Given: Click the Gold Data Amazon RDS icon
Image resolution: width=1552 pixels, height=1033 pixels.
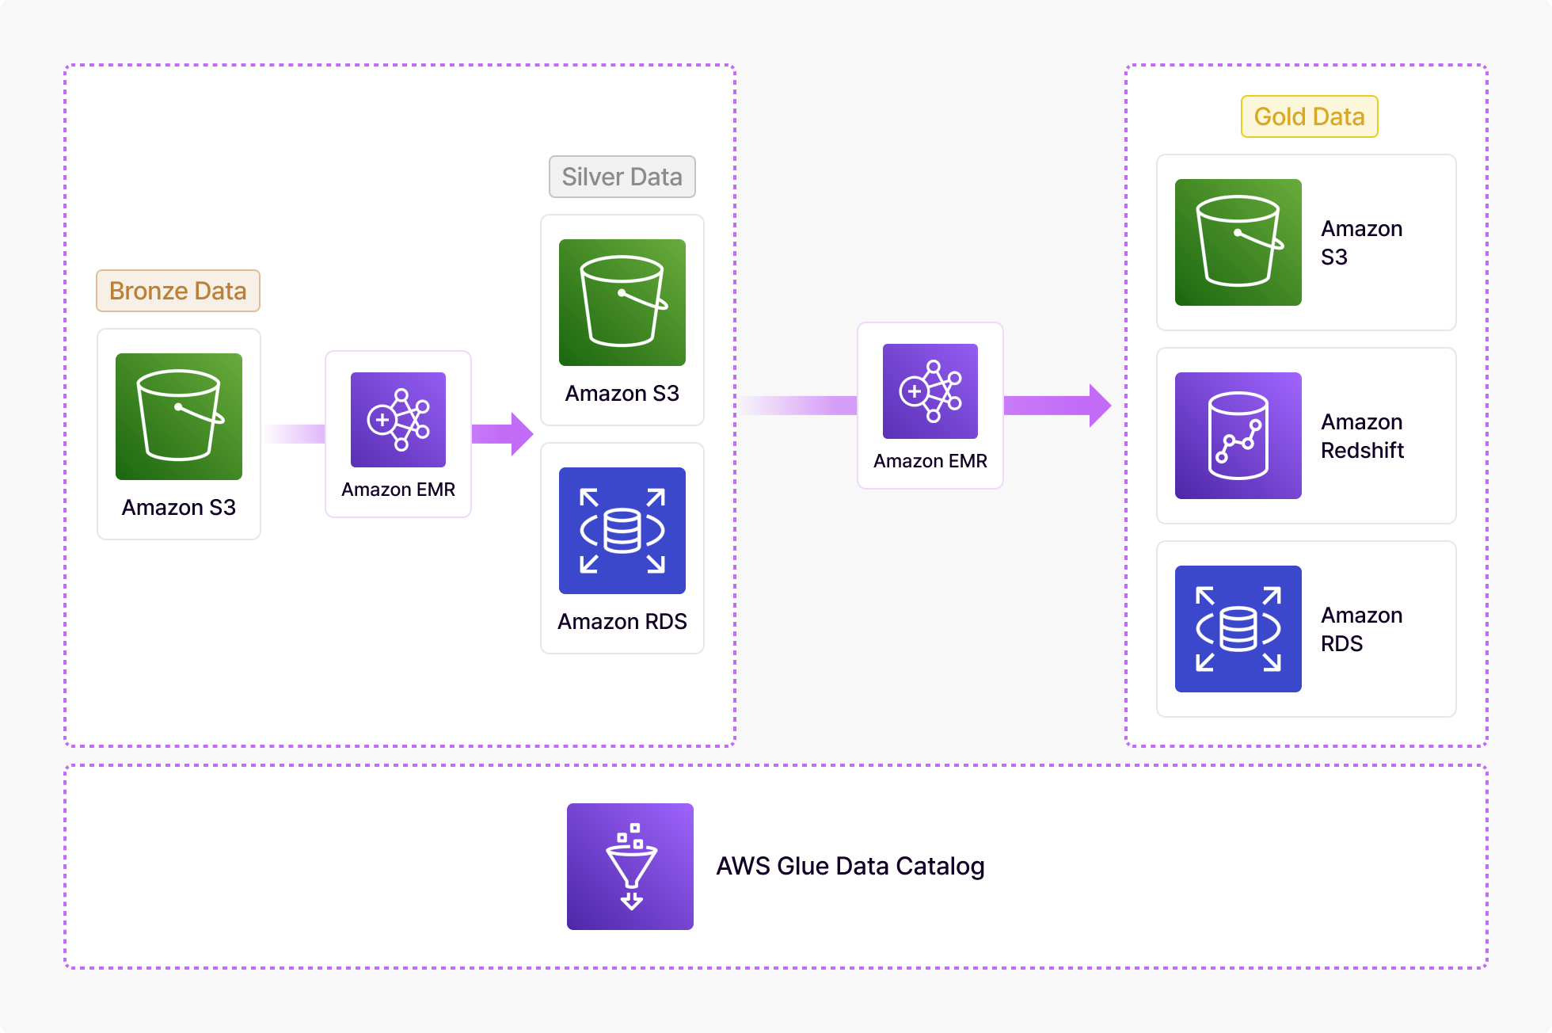Looking at the screenshot, I should [1238, 629].
